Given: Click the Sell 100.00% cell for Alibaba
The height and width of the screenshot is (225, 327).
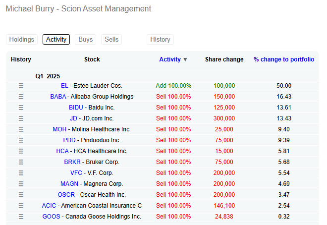Looking at the screenshot, I should pos(173,97).
